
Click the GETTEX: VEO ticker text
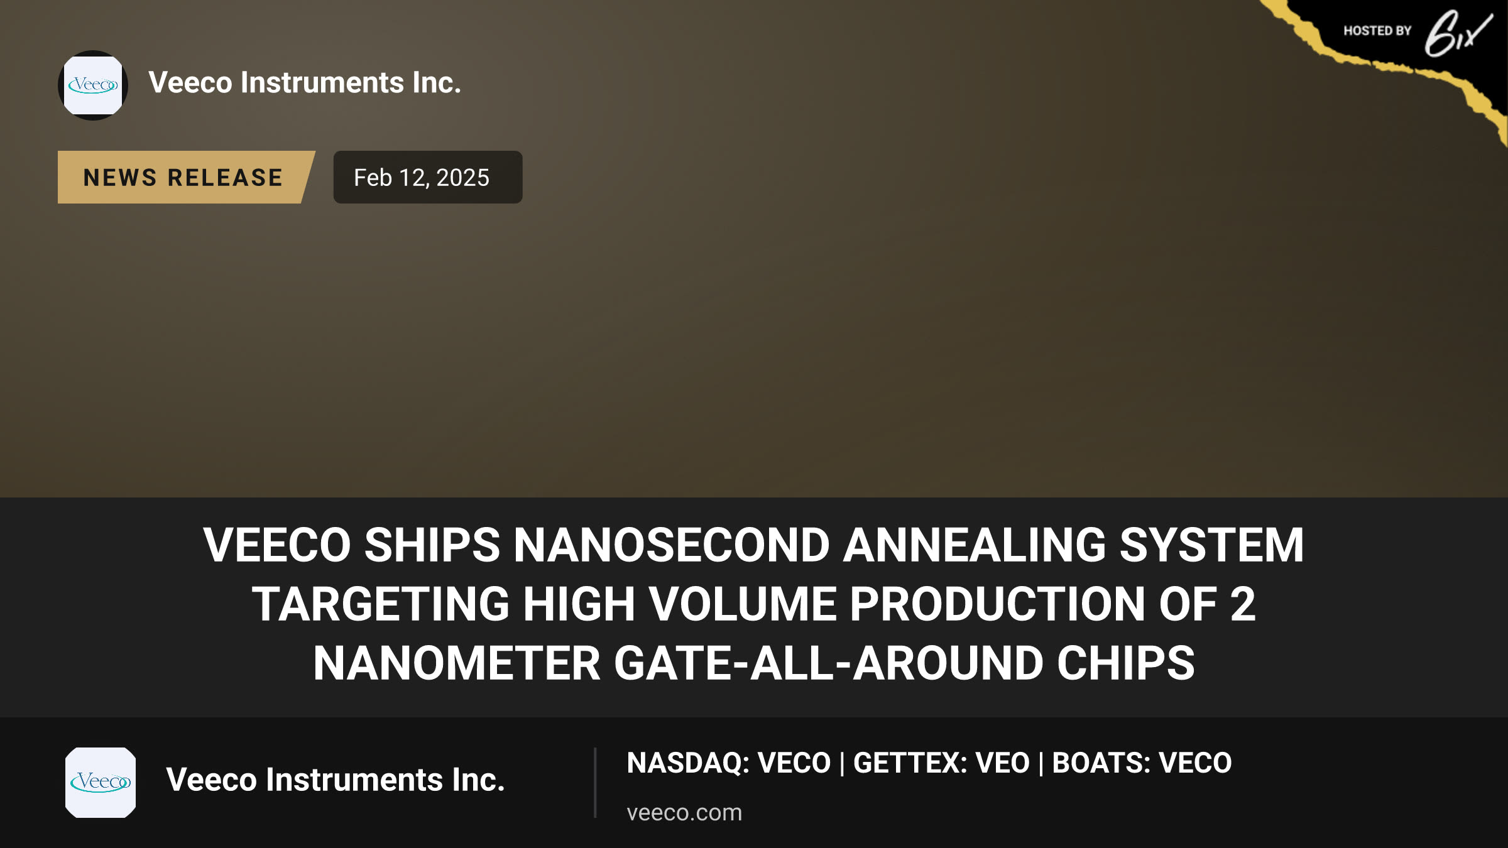pos(941,763)
